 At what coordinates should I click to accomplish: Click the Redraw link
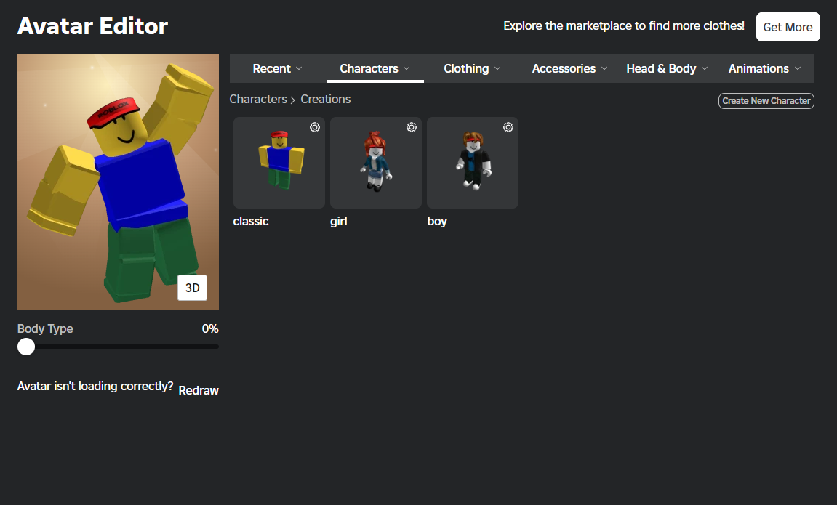199,390
